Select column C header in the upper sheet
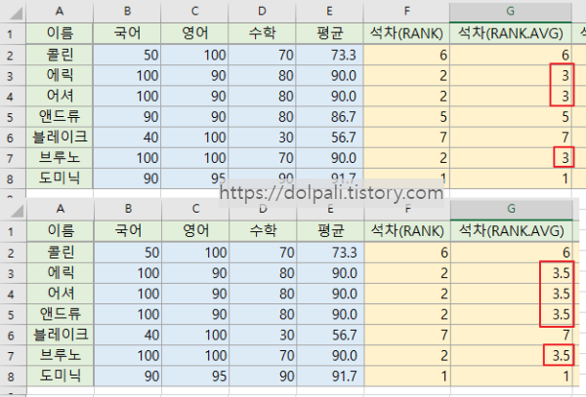Viewport: 586px width, 397px height. coord(194,12)
